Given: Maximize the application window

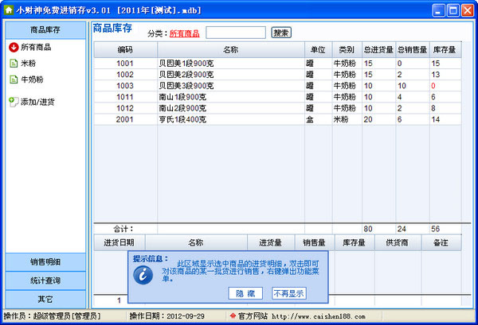Looking at the screenshot, I should pyautogui.click(x=453, y=10).
